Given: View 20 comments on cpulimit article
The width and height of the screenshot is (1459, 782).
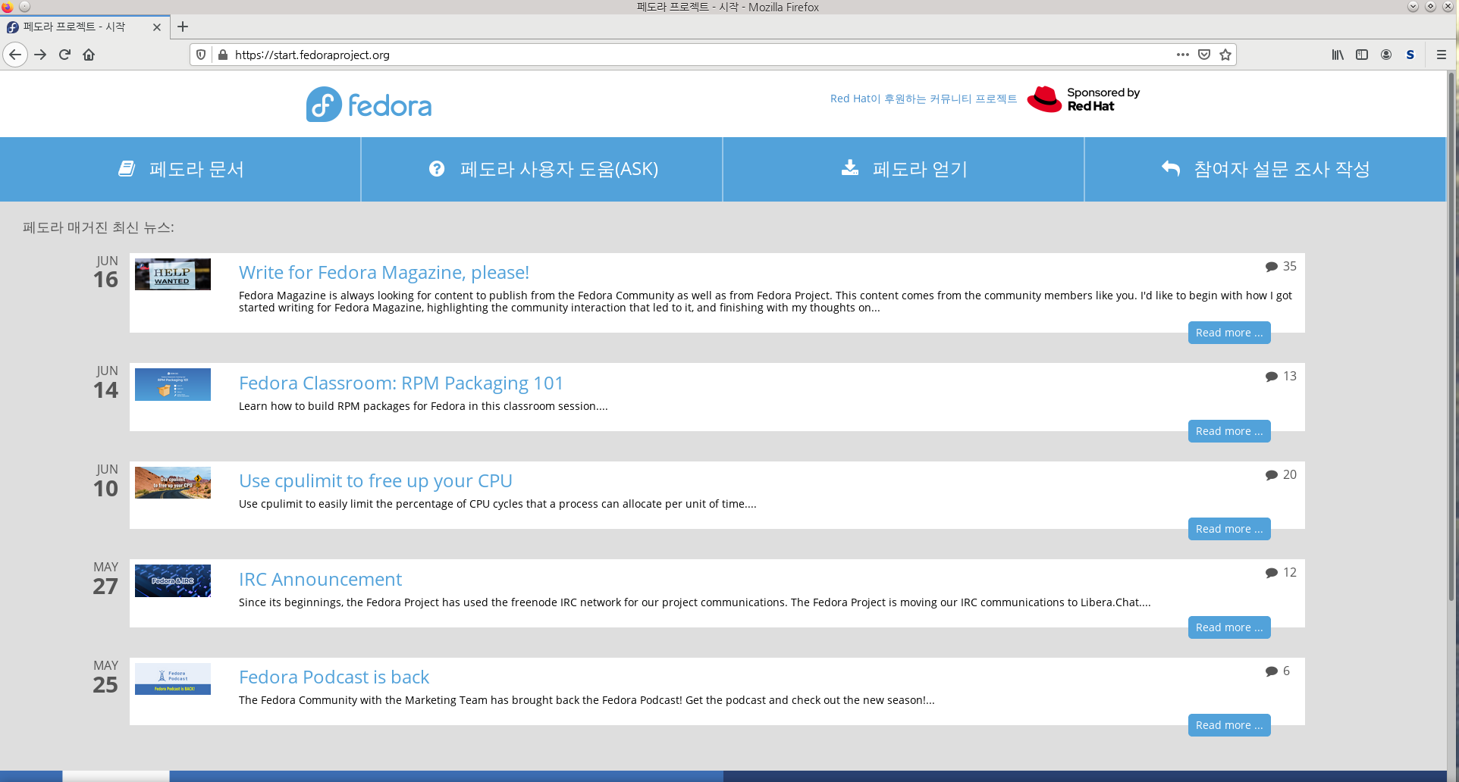Looking at the screenshot, I should (1281, 474).
